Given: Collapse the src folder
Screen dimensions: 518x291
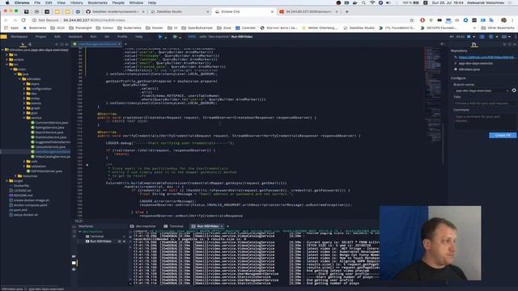Looking at the screenshot, I should (7, 65).
